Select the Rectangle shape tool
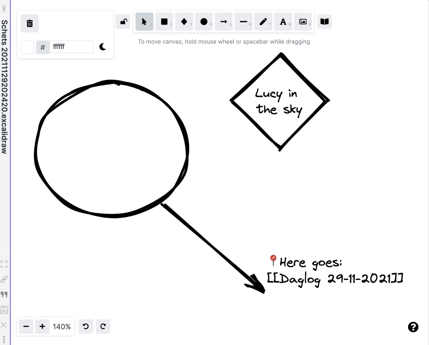 click(164, 21)
